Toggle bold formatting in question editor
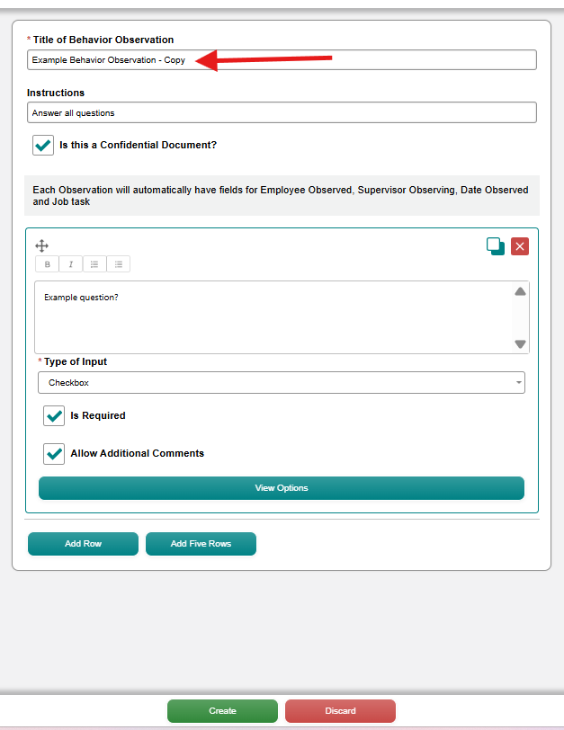Screen dimensions: 564x730 pos(47,264)
